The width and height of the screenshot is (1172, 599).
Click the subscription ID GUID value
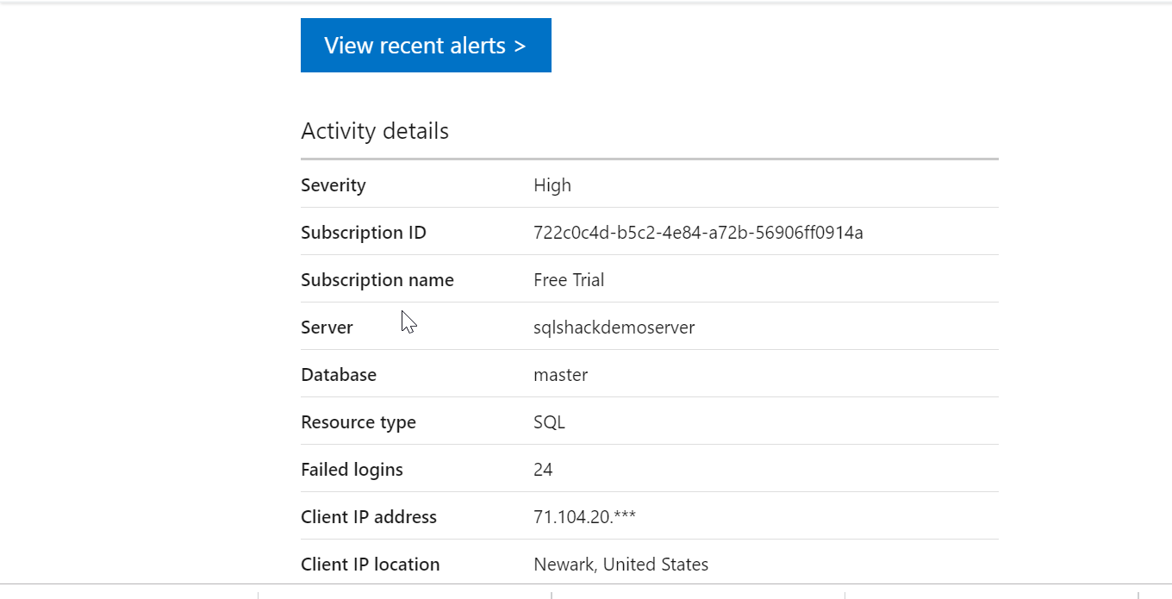pyautogui.click(x=698, y=233)
